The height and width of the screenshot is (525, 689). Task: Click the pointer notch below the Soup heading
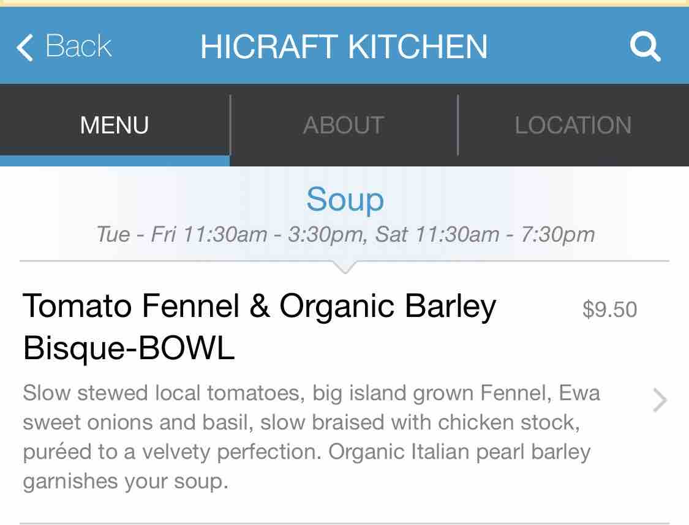345,267
